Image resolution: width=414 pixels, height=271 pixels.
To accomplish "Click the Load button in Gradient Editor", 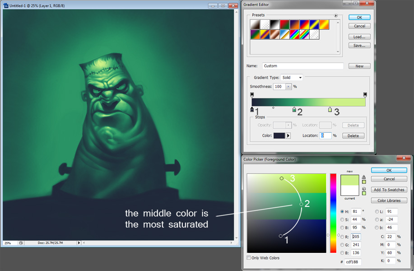I will (359, 36).
